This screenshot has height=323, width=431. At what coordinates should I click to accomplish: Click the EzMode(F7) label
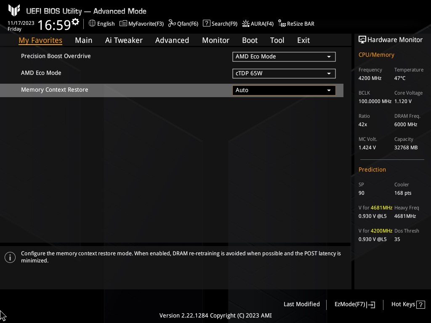350,304
